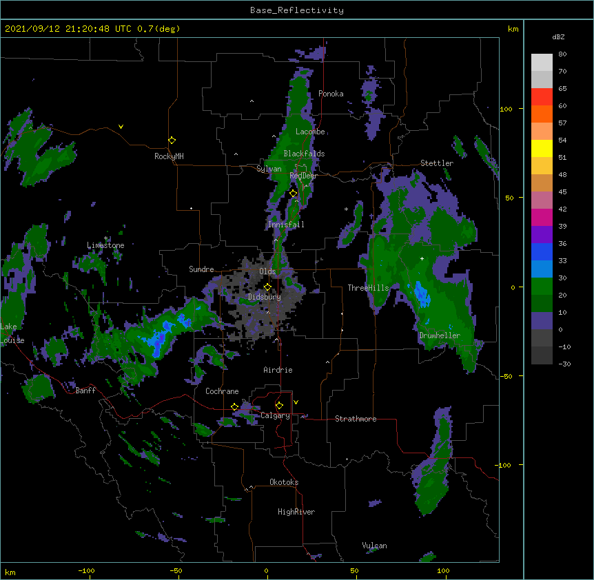Click the yellow diamond marker near RockyMH

point(172,141)
